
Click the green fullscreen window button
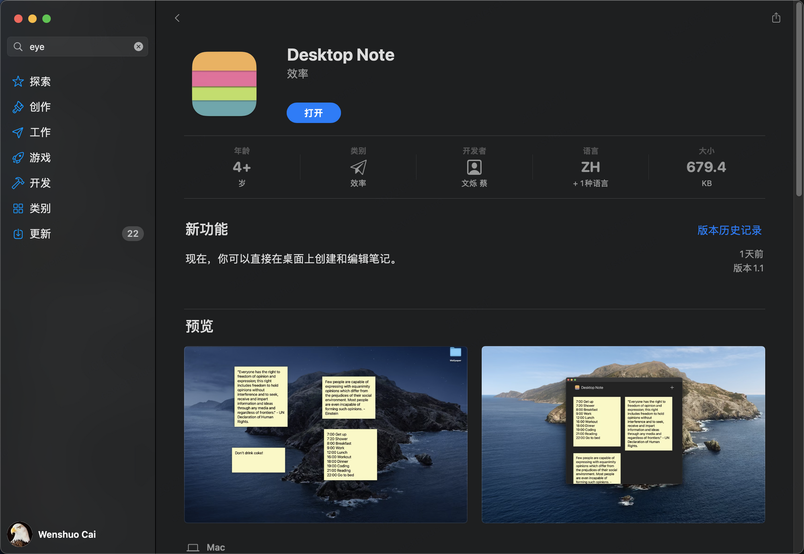click(x=47, y=18)
